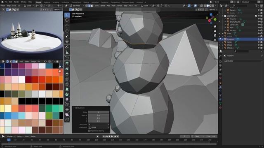Open the Keying menu in timeline
The width and height of the screenshot is (264, 148).
(x=20, y=136)
